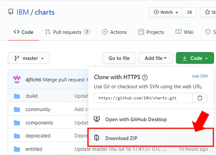216x155 pixels.
Task: Open the watchers count 28
Action: [190, 12]
